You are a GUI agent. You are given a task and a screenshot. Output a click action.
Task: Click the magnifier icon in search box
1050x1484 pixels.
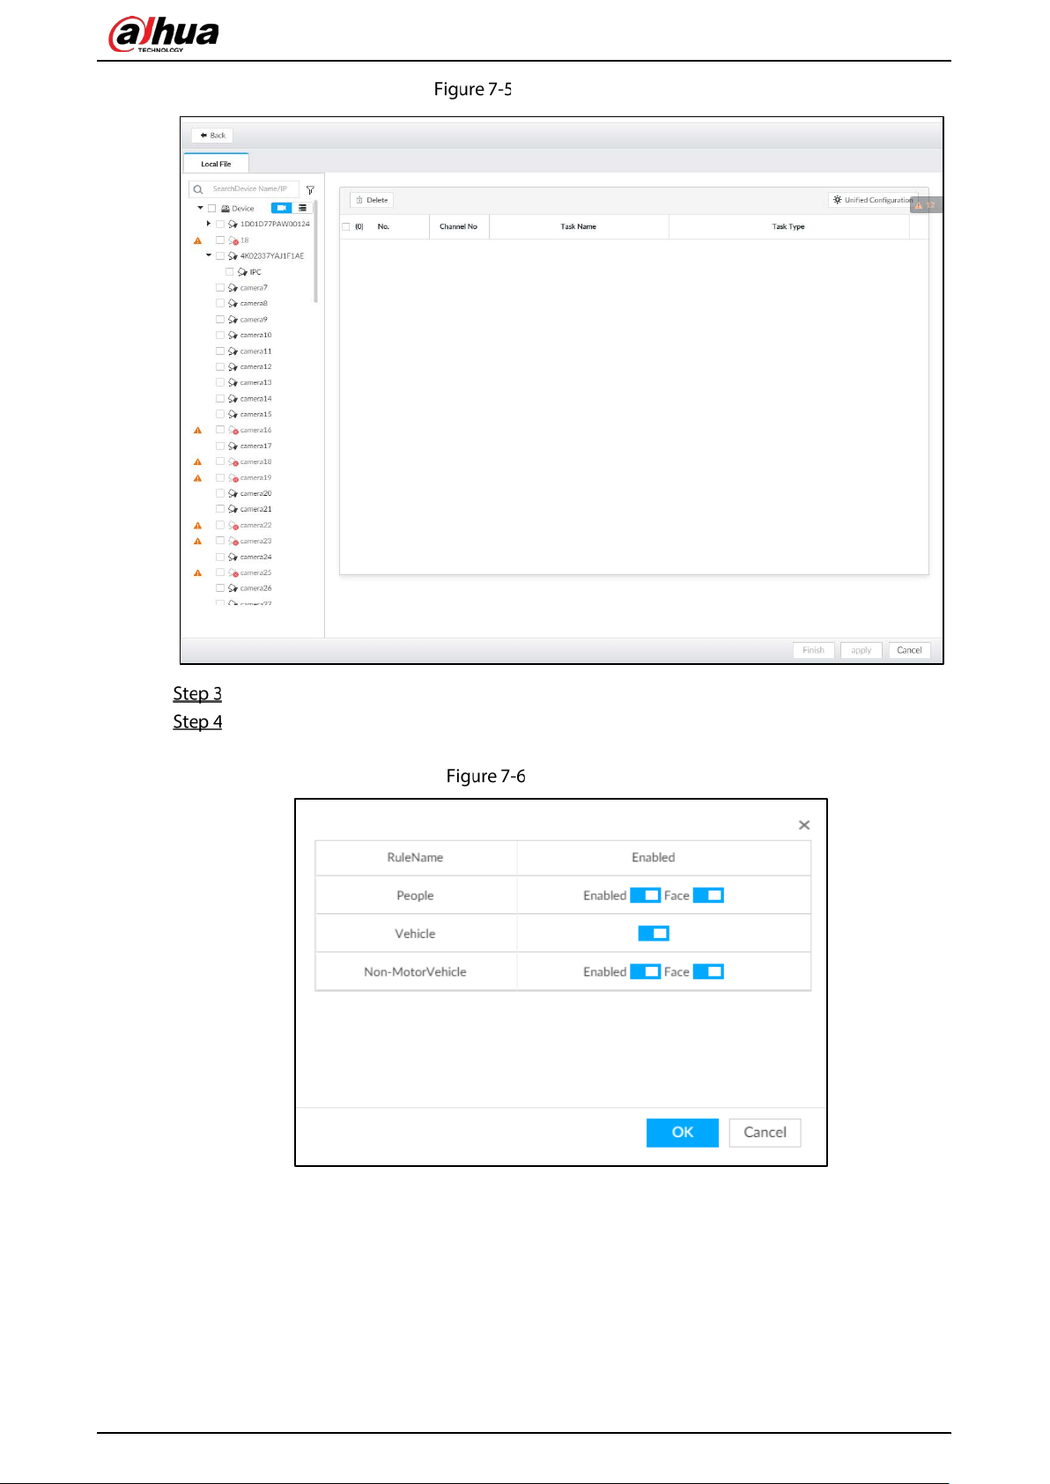tap(198, 189)
